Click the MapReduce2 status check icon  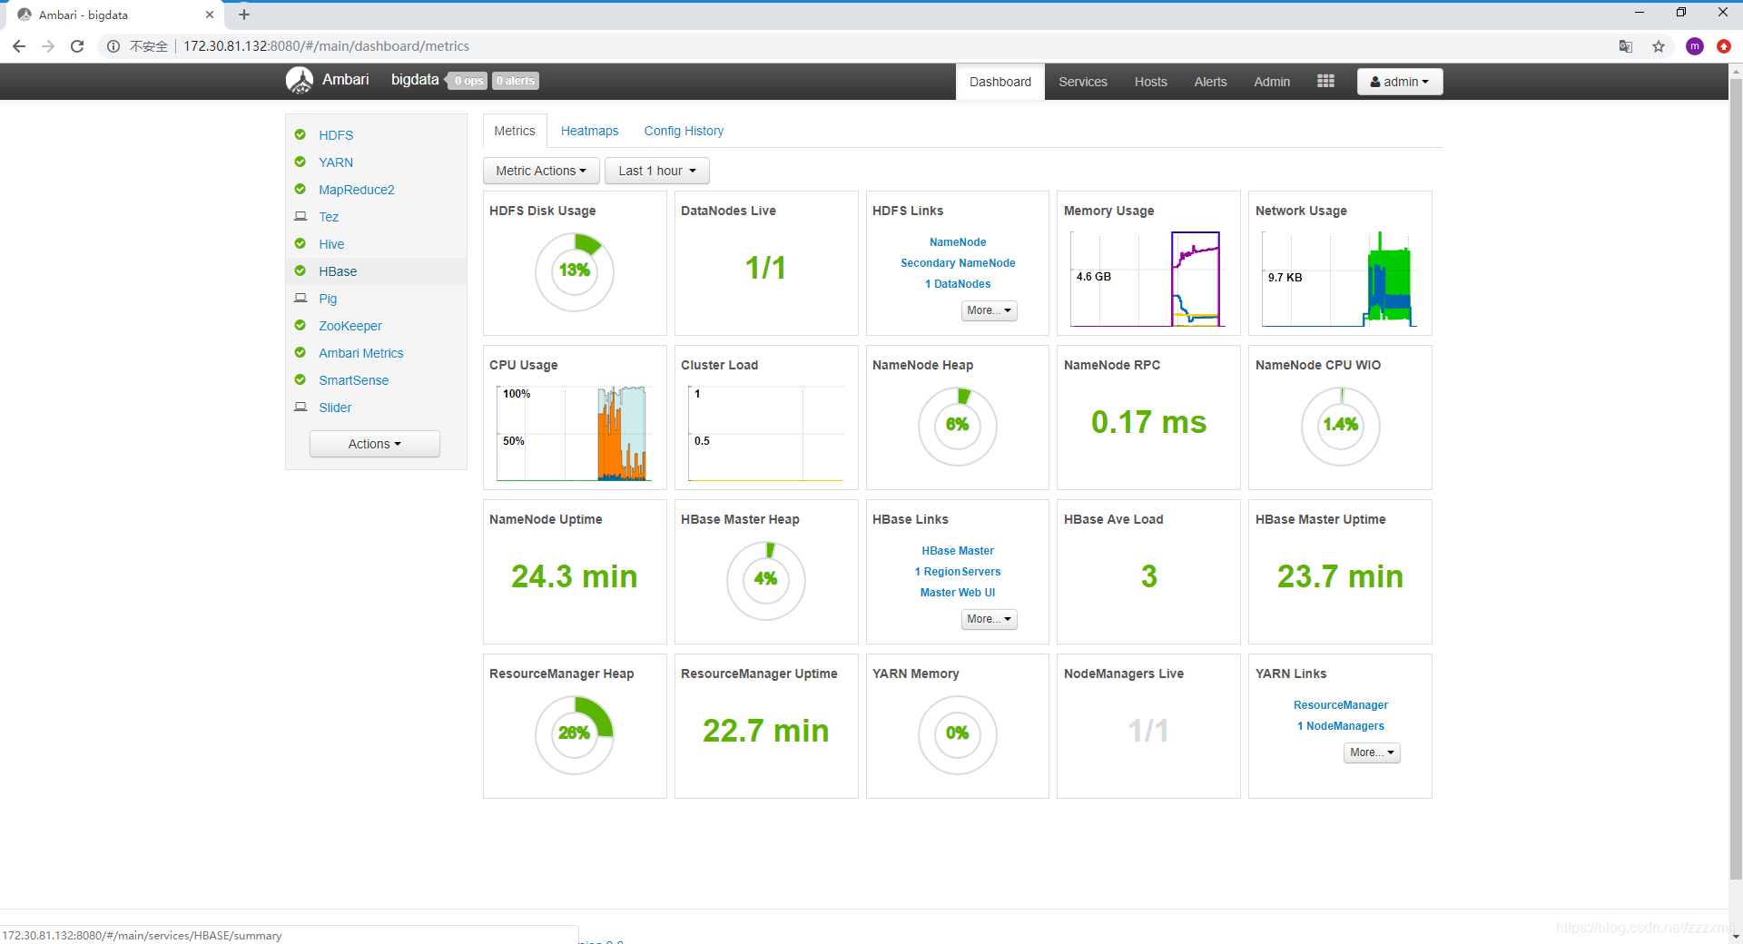pos(300,189)
